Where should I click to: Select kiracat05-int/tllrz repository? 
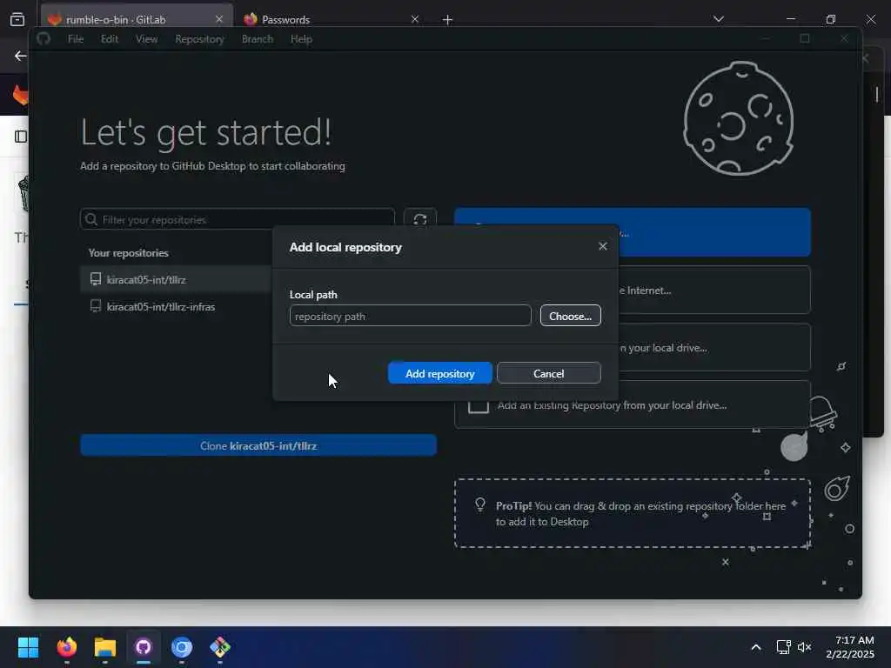point(176,279)
